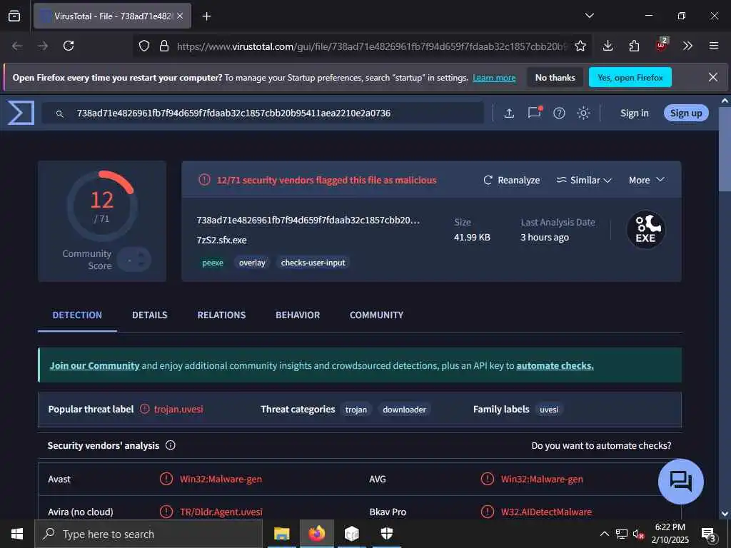This screenshot has width=731, height=548.
Task: Click the upload file icon
Action: pos(509,113)
